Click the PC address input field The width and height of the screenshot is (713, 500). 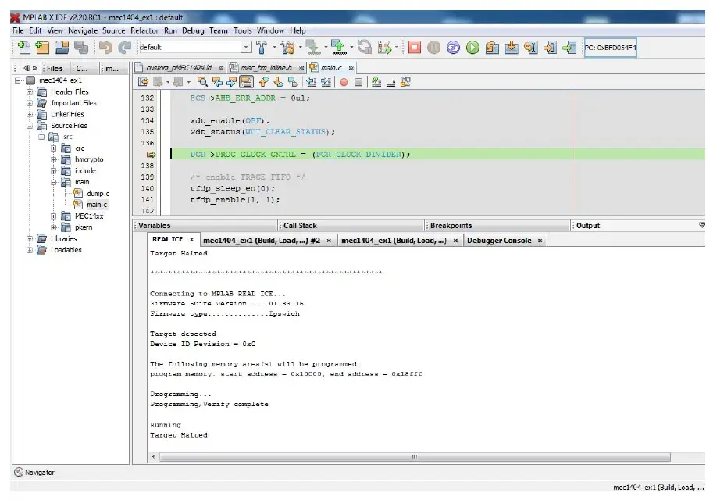click(x=610, y=48)
